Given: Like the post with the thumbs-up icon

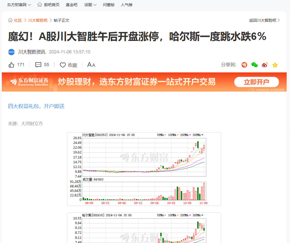Looking at the screenshot, I should (x=11, y=65).
